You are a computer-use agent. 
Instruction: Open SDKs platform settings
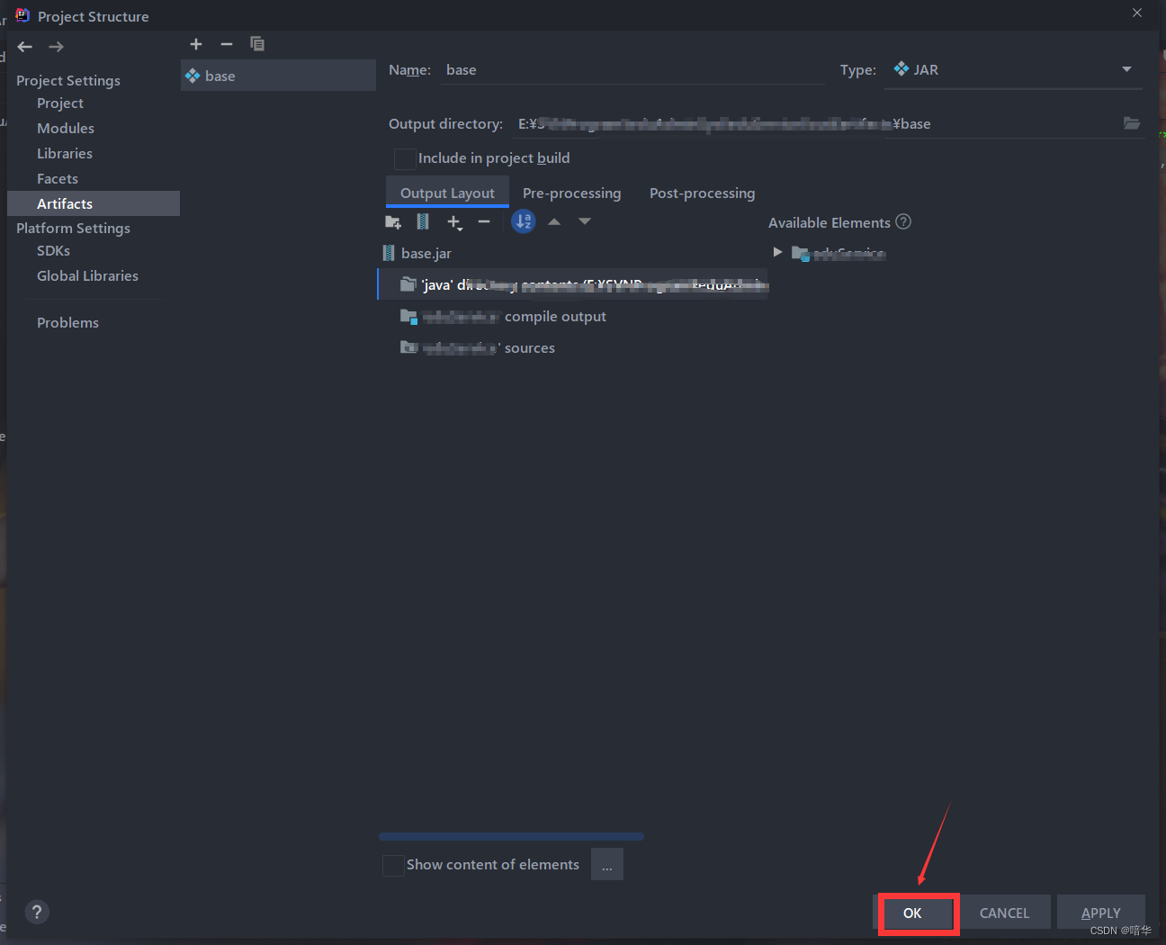tap(53, 251)
